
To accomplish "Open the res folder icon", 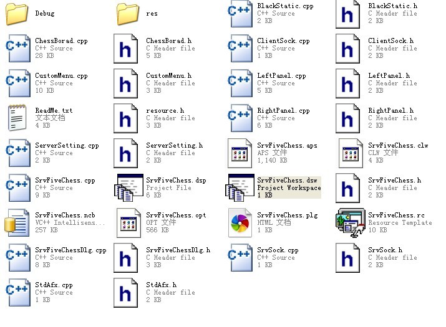I will 128,14.
